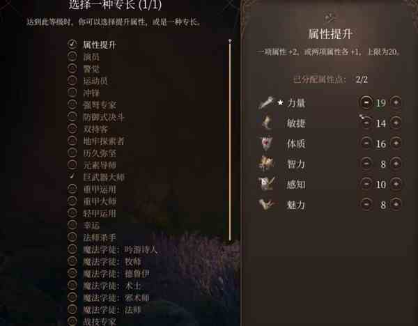
Task: Select the 运动员 feat radio option
Action: [72, 81]
